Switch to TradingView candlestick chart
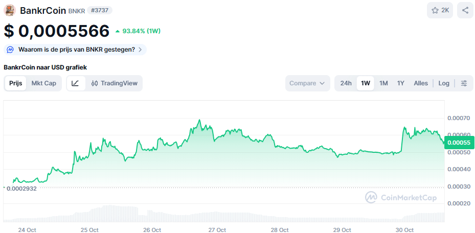This screenshot has height=233, width=475. (115, 83)
